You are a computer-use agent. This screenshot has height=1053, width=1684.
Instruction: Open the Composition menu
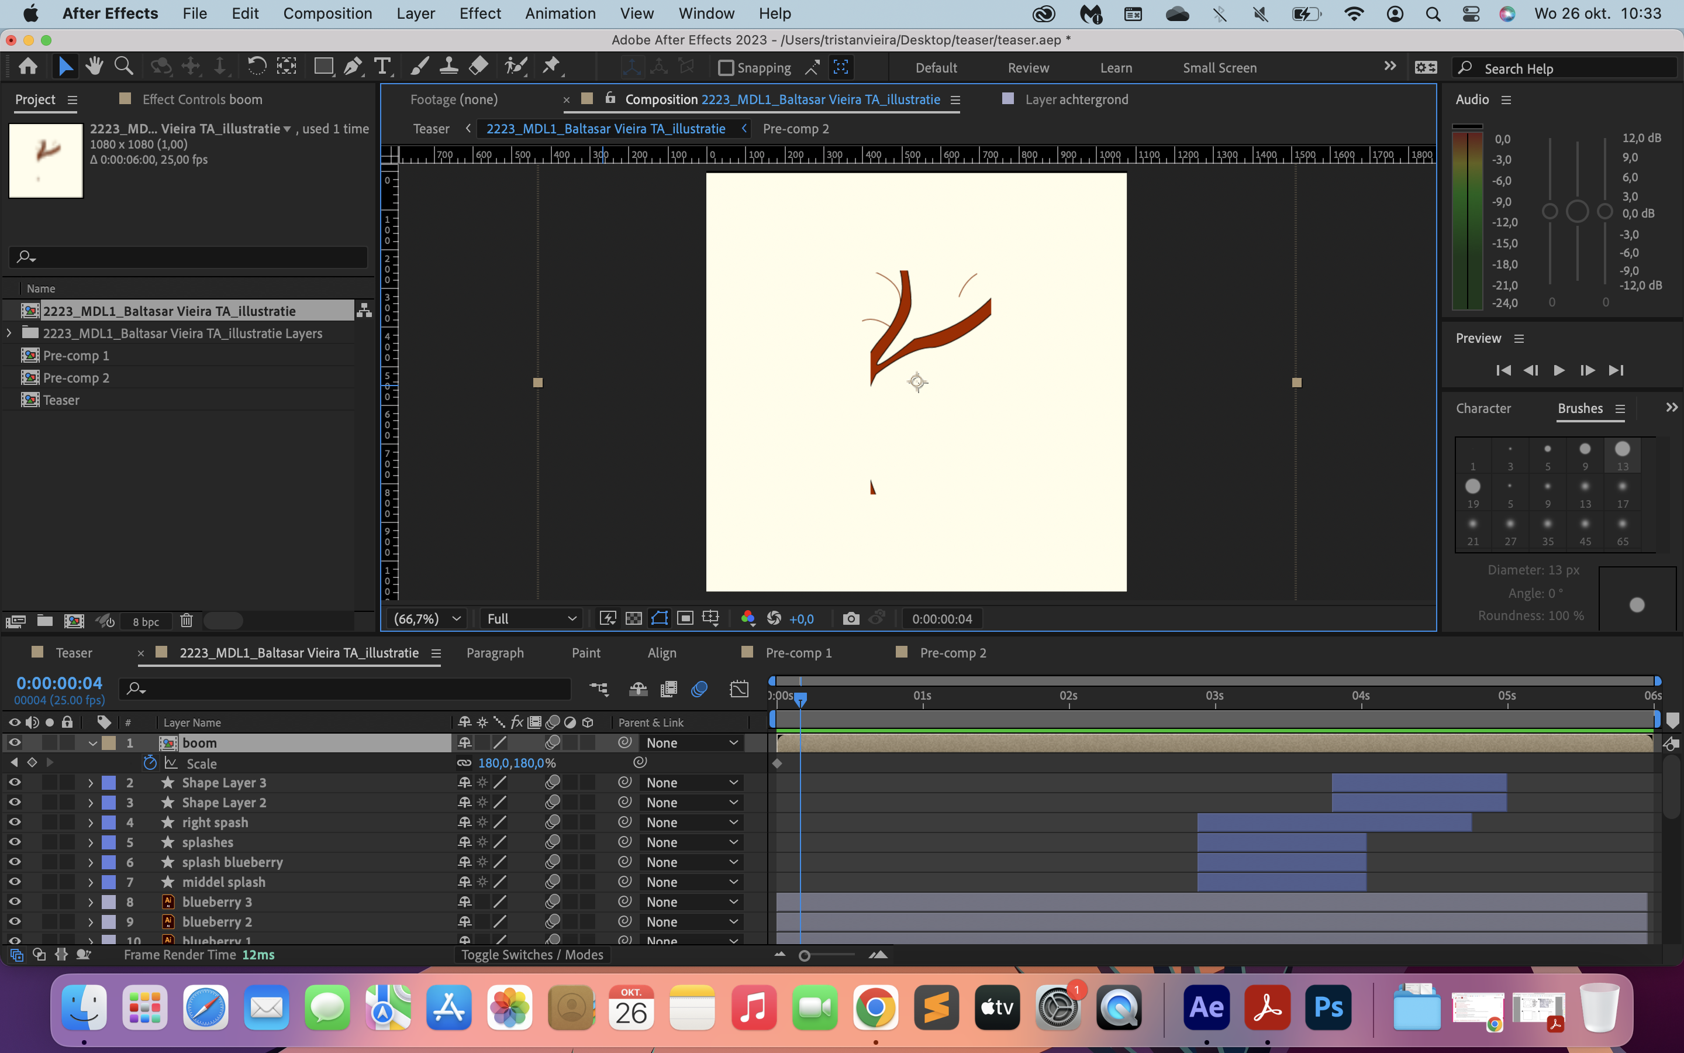pyautogui.click(x=328, y=13)
